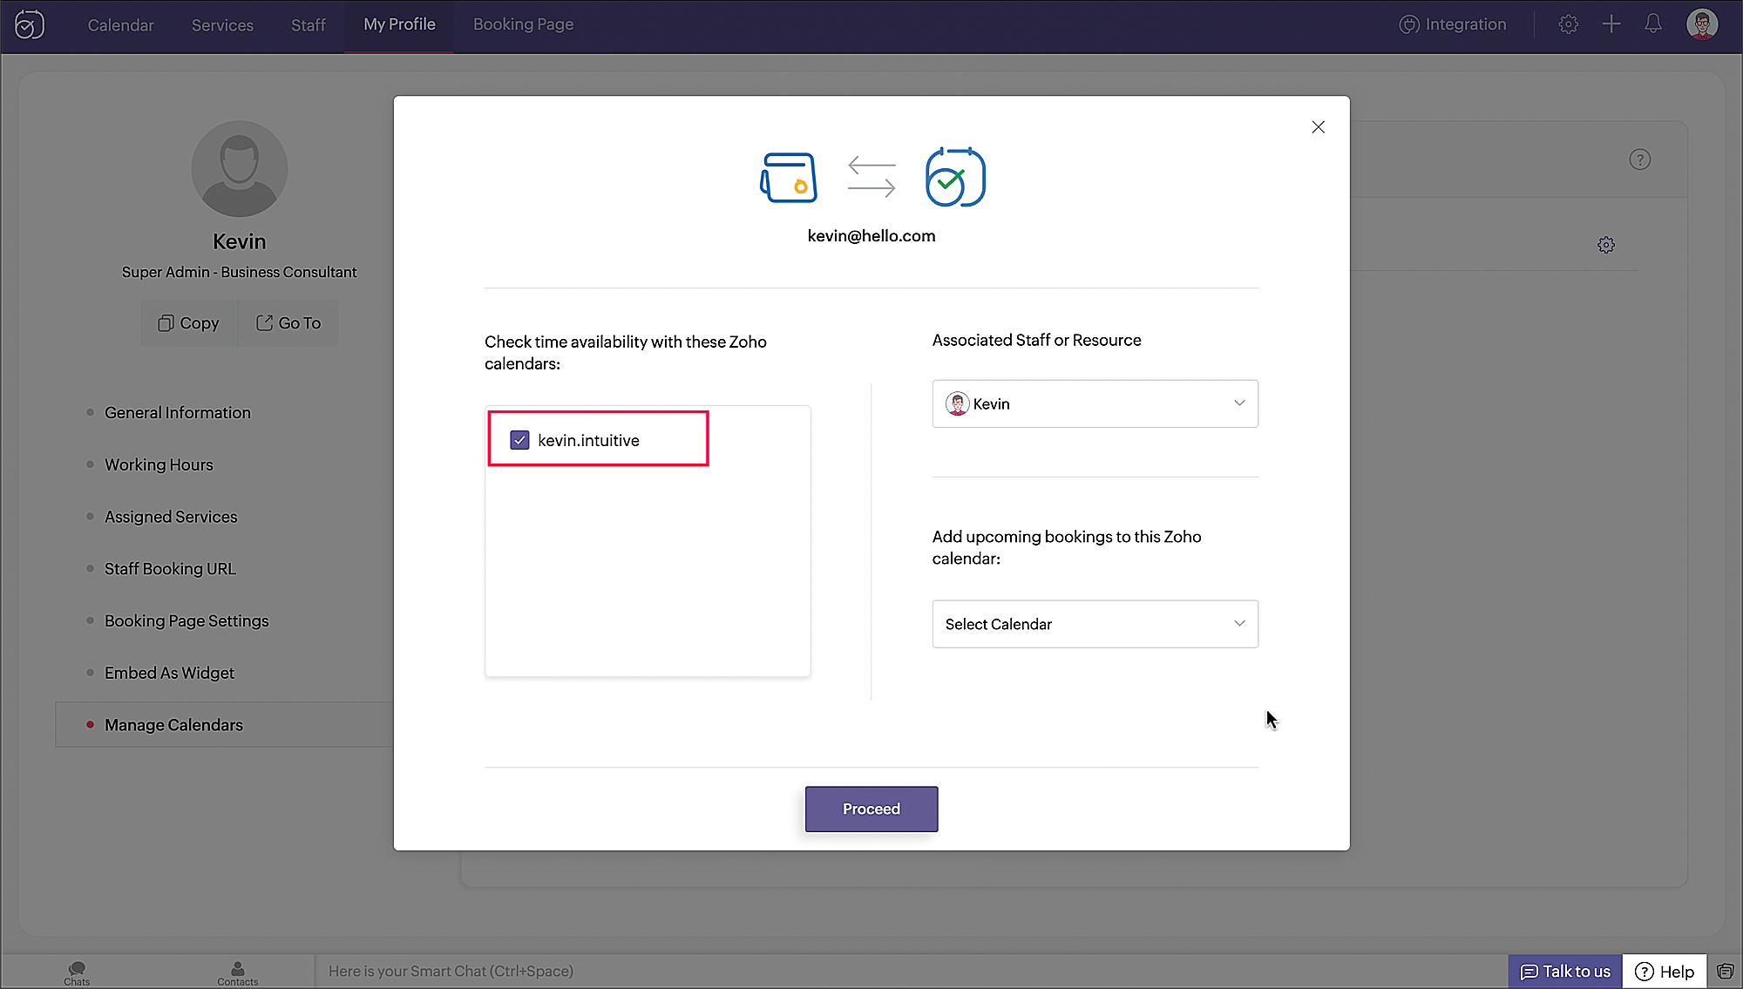Go to the Services tab
This screenshot has width=1743, height=989.
coord(222,25)
